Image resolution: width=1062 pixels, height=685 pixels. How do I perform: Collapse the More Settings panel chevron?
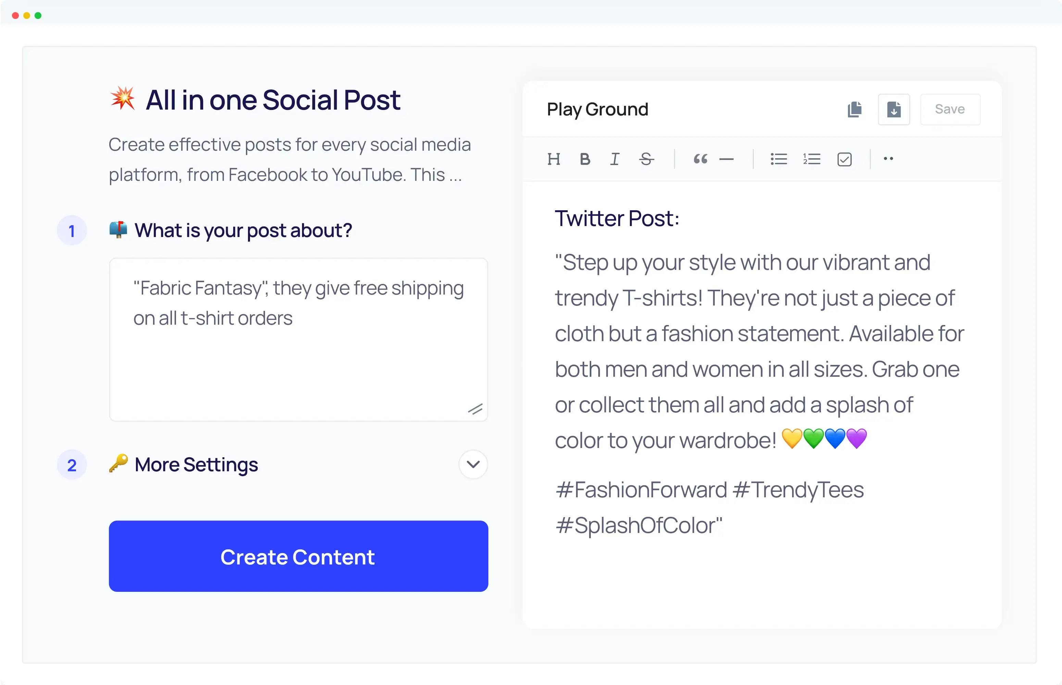473,464
